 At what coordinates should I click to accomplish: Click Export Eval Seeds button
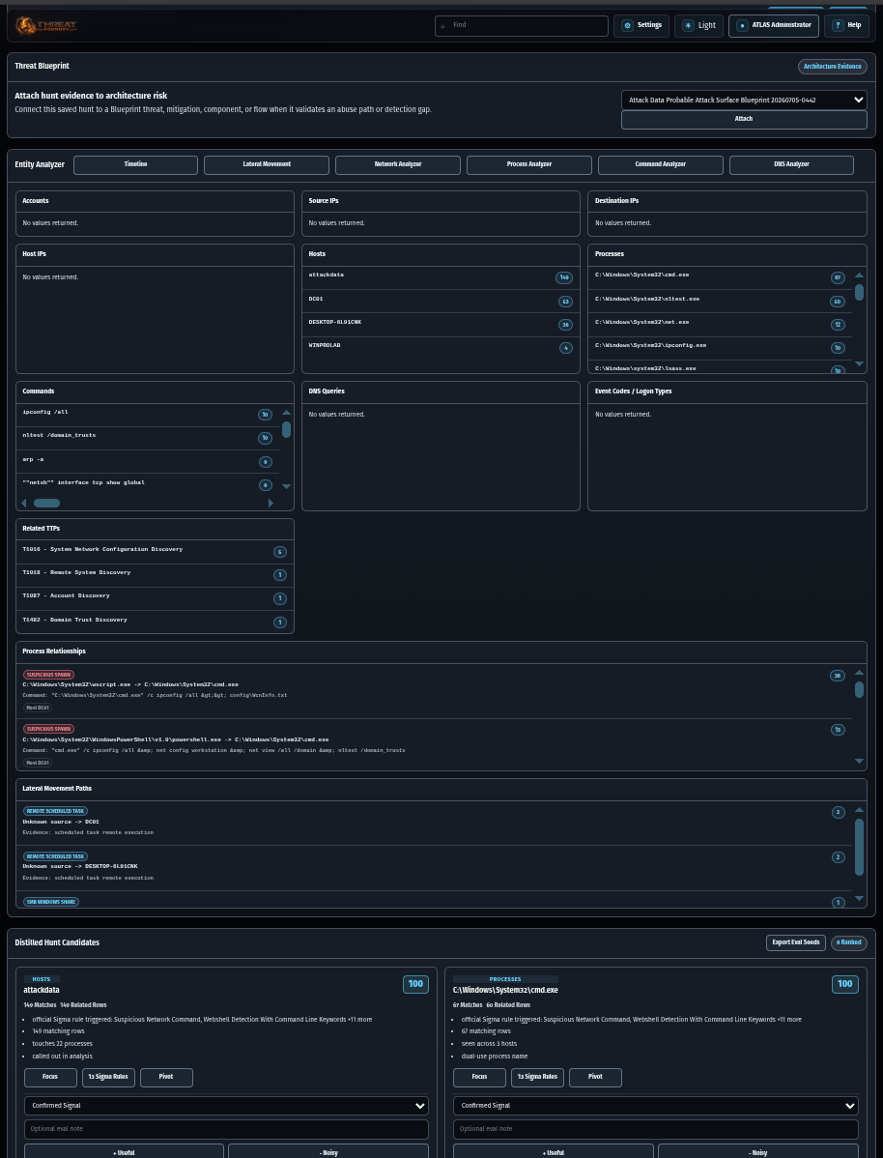[796, 943]
